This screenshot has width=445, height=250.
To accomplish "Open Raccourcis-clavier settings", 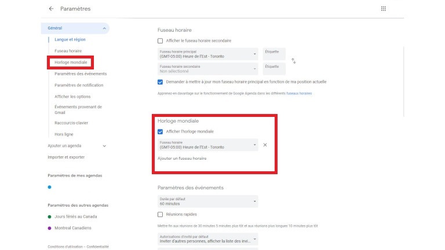I will tap(71, 123).
